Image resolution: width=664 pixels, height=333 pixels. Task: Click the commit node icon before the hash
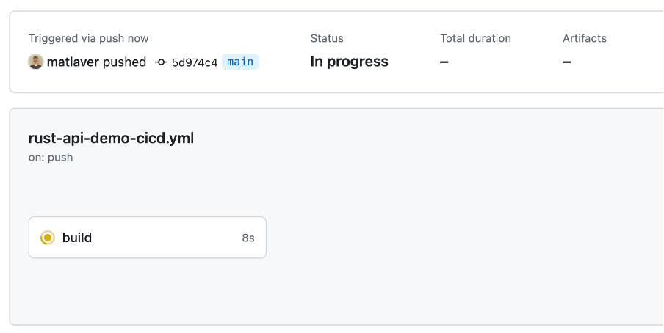[161, 62]
